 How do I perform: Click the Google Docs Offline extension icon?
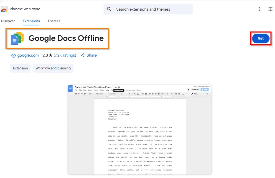coord(17,38)
